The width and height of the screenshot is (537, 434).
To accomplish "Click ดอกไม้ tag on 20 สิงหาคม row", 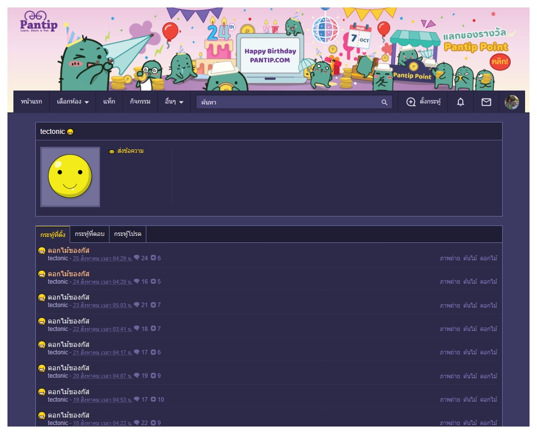I will 488,376.
